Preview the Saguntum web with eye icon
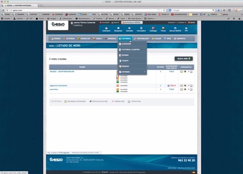 pos(185,85)
